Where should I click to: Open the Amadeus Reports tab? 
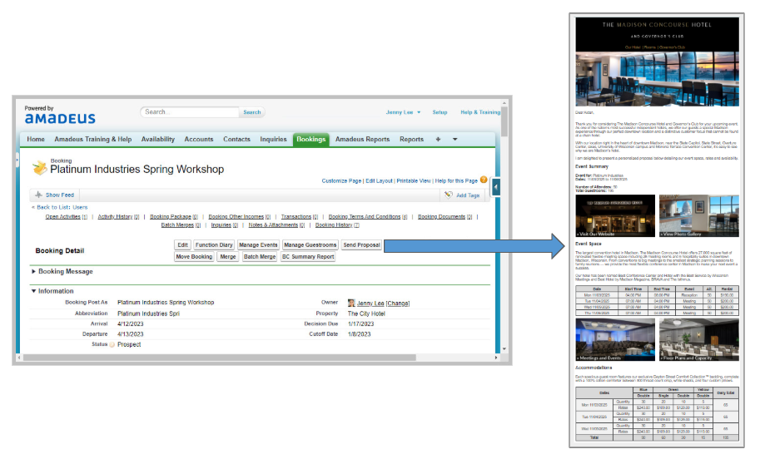click(362, 140)
